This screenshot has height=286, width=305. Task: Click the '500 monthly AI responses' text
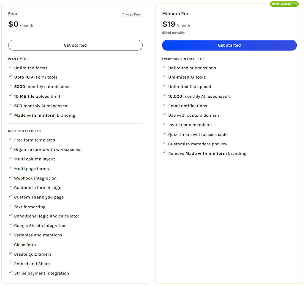pyautogui.click(x=41, y=106)
